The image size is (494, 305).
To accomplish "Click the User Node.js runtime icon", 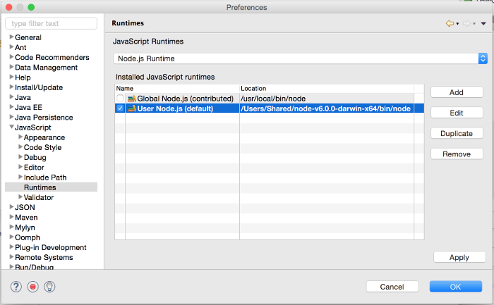I will point(132,108).
